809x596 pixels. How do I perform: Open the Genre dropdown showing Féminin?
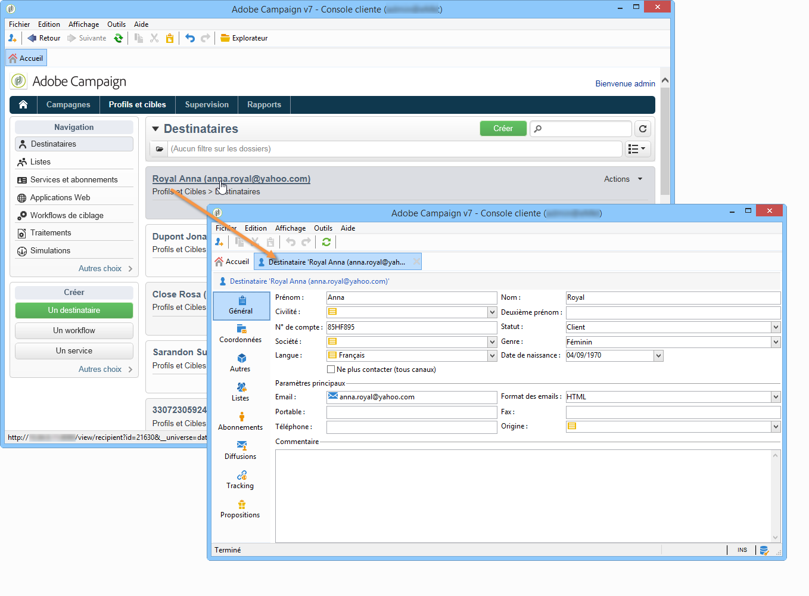(776, 342)
